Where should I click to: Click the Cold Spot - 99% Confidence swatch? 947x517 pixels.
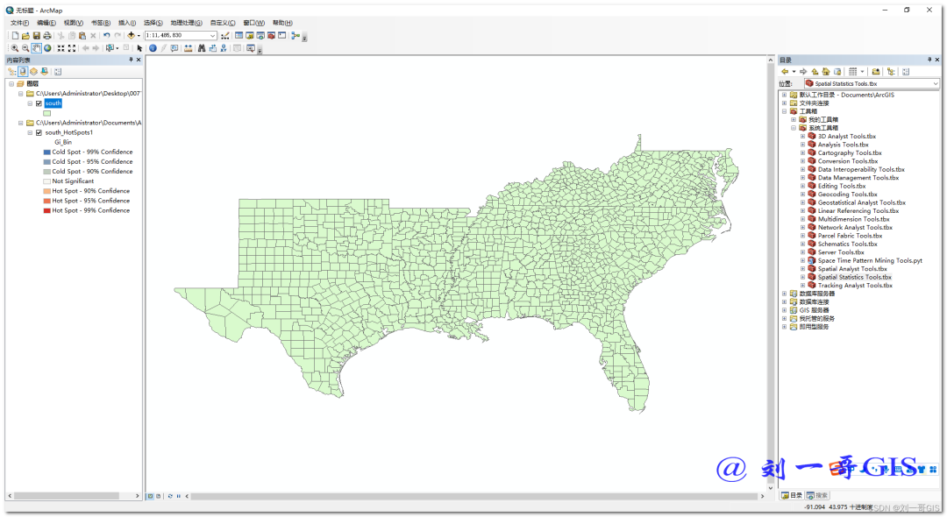pyautogui.click(x=47, y=152)
